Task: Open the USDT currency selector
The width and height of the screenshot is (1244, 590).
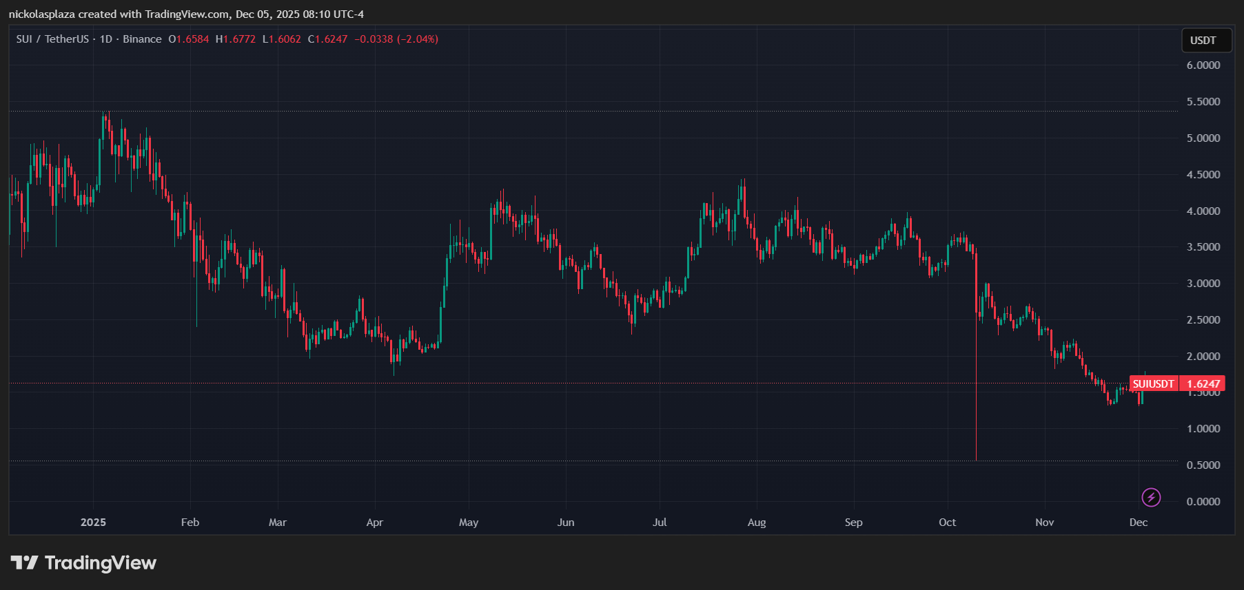Action: click(1203, 41)
